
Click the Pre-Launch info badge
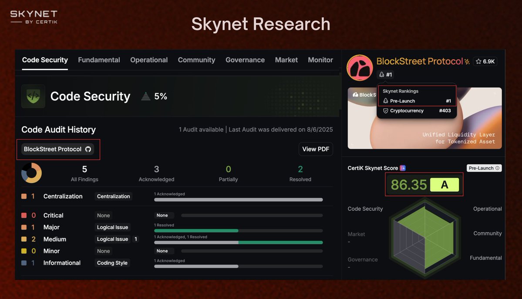coord(484,168)
